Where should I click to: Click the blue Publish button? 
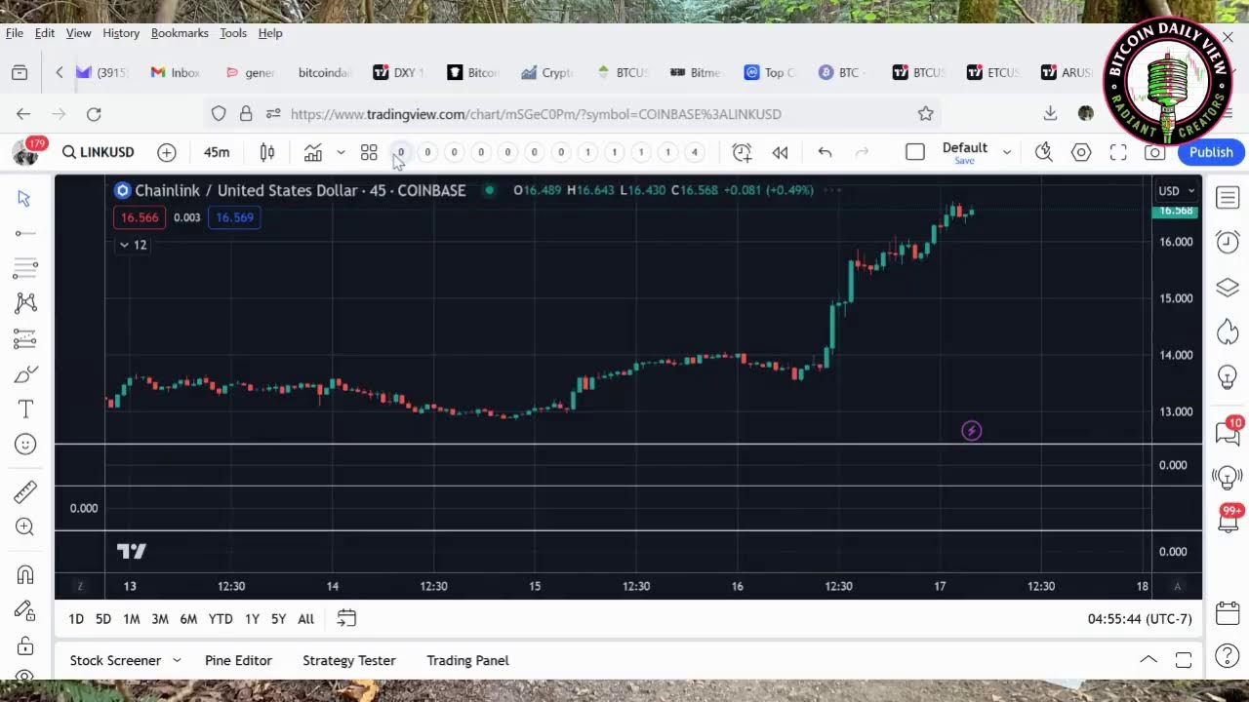pos(1211,152)
